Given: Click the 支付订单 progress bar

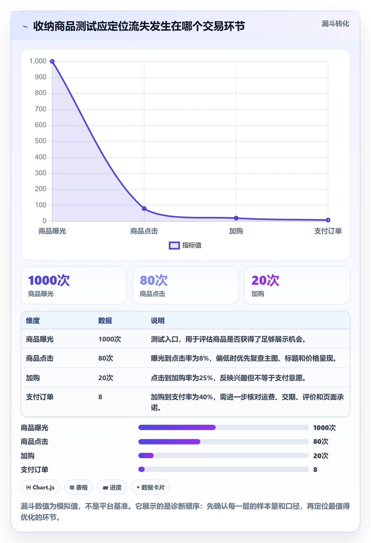Looking at the screenshot, I should (x=223, y=469).
